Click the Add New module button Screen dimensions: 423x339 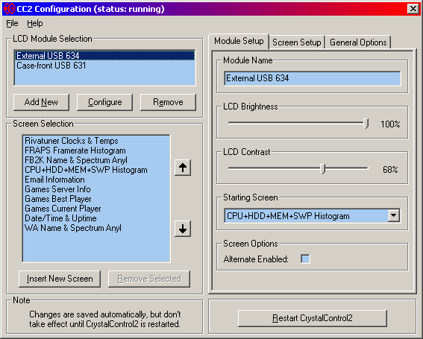pos(41,102)
